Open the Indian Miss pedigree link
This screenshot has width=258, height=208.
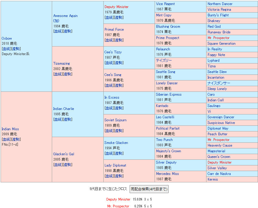pyautogui.click(x=10, y=129)
